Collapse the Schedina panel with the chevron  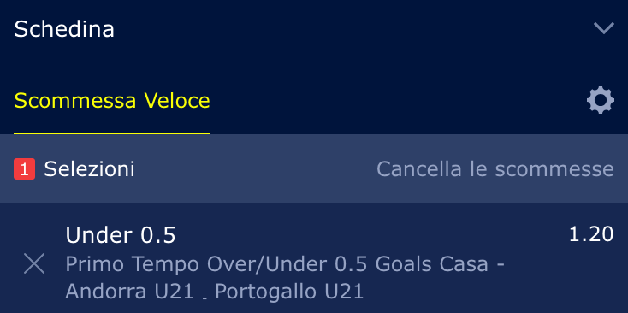pos(603,28)
